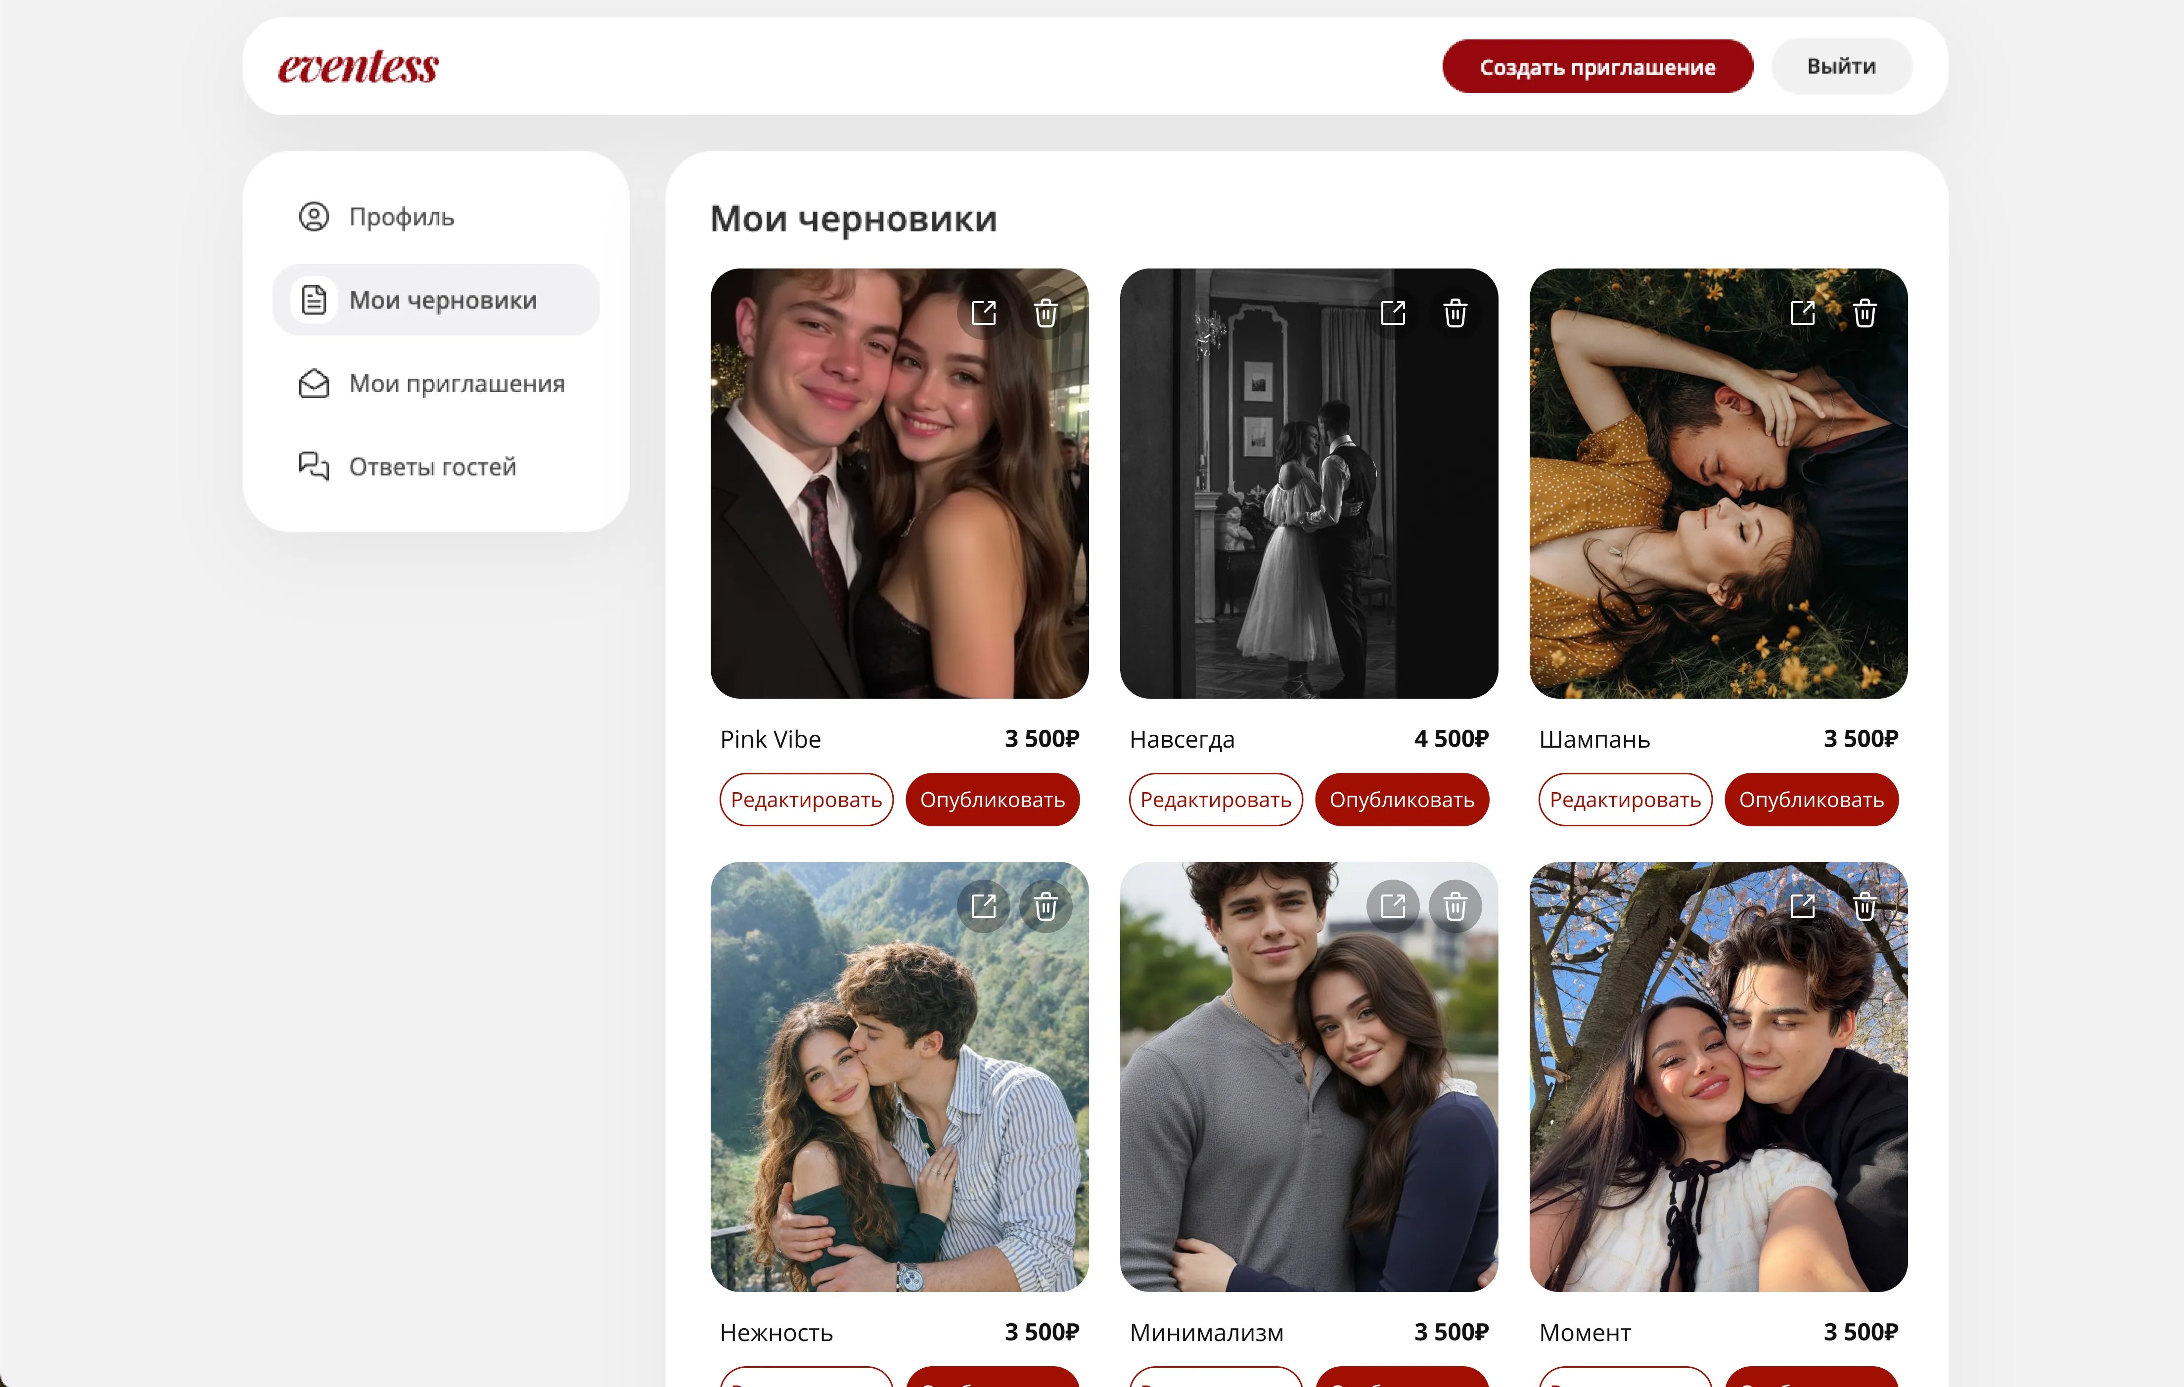Open Pink Vibe draft in new window icon
2184x1387 pixels.
pyautogui.click(x=984, y=313)
